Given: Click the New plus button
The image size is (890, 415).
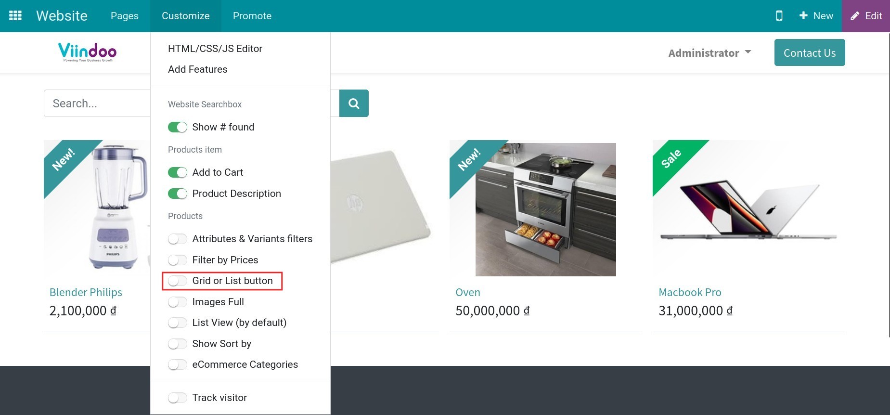Looking at the screenshot, I should [x=816, y=16].
